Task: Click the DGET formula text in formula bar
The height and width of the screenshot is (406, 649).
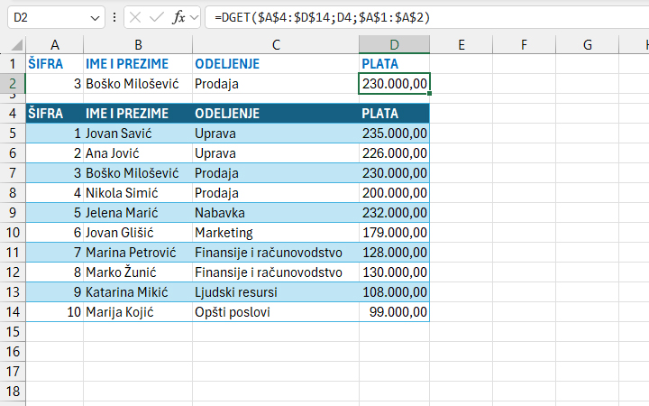Action: tap(315, 17)
